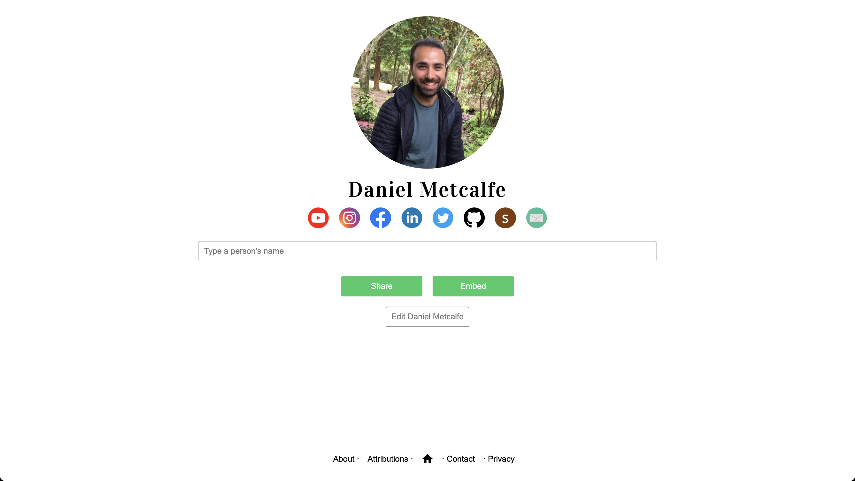
Task: Open the Privacy footer link
Action: [x=501, y=459]
